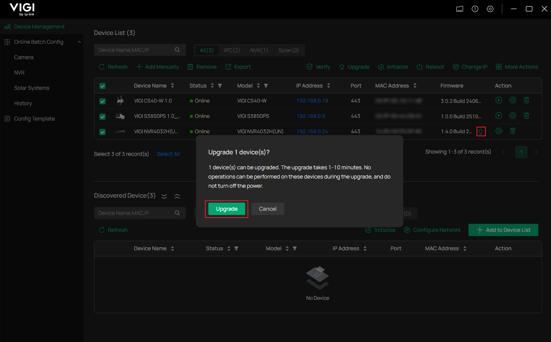Collapse the Online Batch Config section
Image resolution: width=551 pixels, height=342 pixels.
tap(79, 42)
